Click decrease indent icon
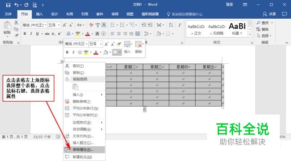 pyautogui.click(x=144, y=25)
